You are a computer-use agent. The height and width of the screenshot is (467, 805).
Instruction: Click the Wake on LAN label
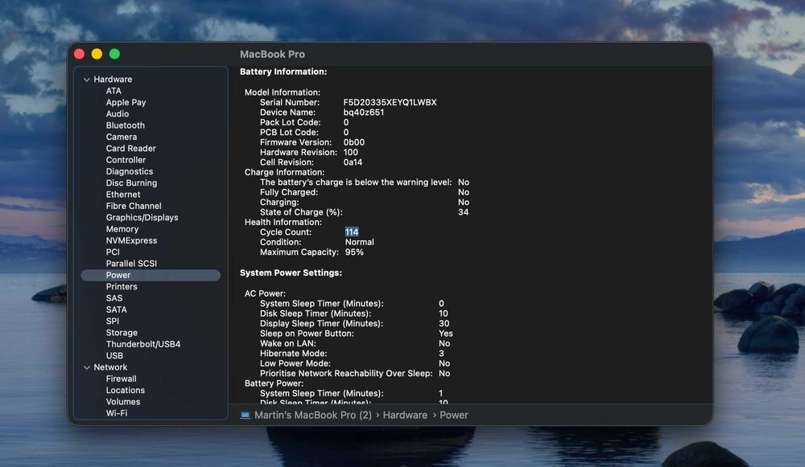click(288, 343)
